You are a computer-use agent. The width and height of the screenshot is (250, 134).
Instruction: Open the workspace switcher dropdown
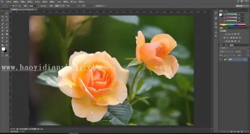pyautogui.click(x=242, y=6)
